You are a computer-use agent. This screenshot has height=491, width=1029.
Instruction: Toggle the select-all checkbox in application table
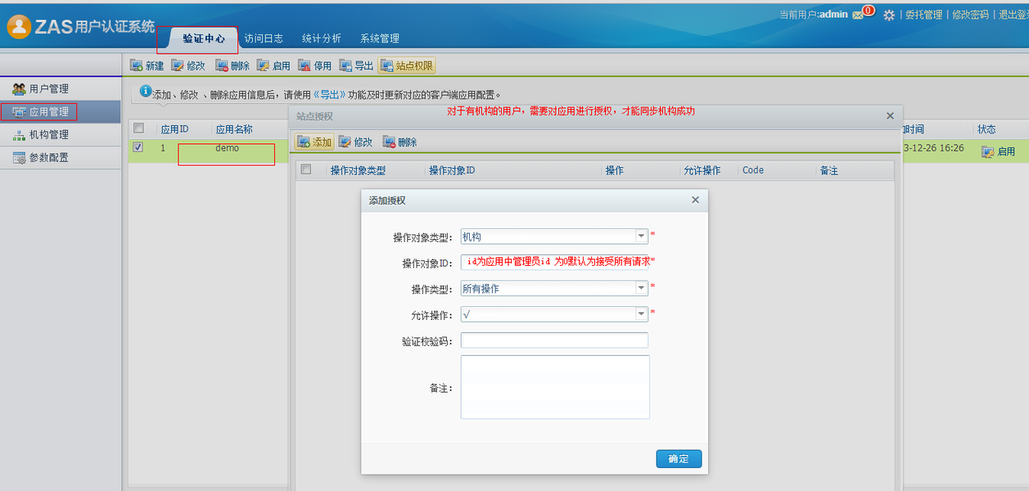(138, 128)
